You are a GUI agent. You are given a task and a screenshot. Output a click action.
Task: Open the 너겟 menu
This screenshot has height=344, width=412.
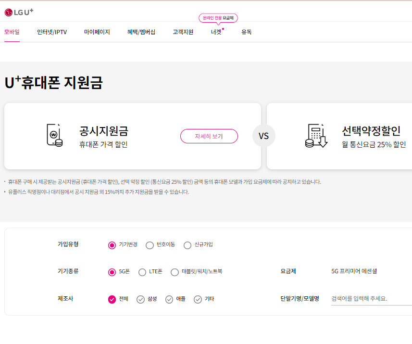216,32
